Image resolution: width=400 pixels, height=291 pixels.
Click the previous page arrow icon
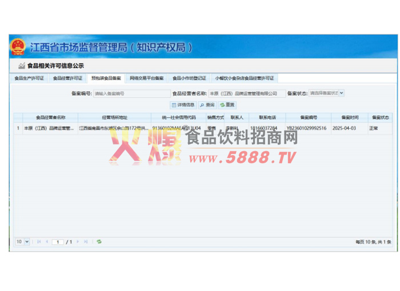(47, 242)
